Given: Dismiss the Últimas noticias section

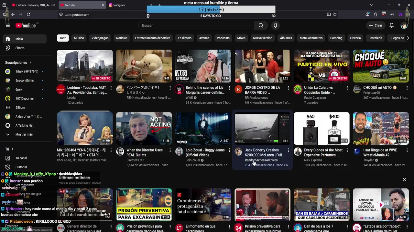Looking at the screenshot, I should [x=404, y=179].
